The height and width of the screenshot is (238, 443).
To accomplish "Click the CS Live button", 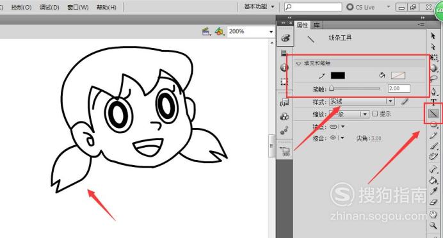I will 361,7.
